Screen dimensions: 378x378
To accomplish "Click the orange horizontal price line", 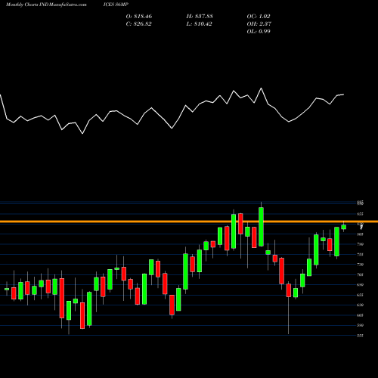I will (189, 222).
